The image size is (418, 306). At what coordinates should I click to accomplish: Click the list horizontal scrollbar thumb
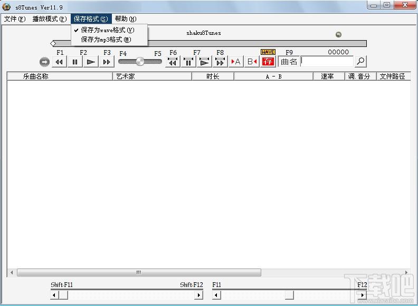139,272
